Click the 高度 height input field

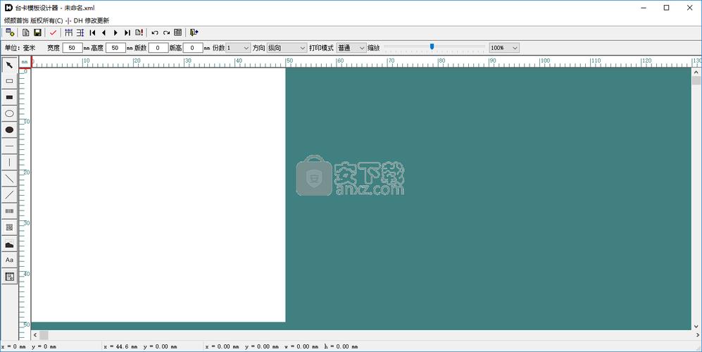[115, 48]
